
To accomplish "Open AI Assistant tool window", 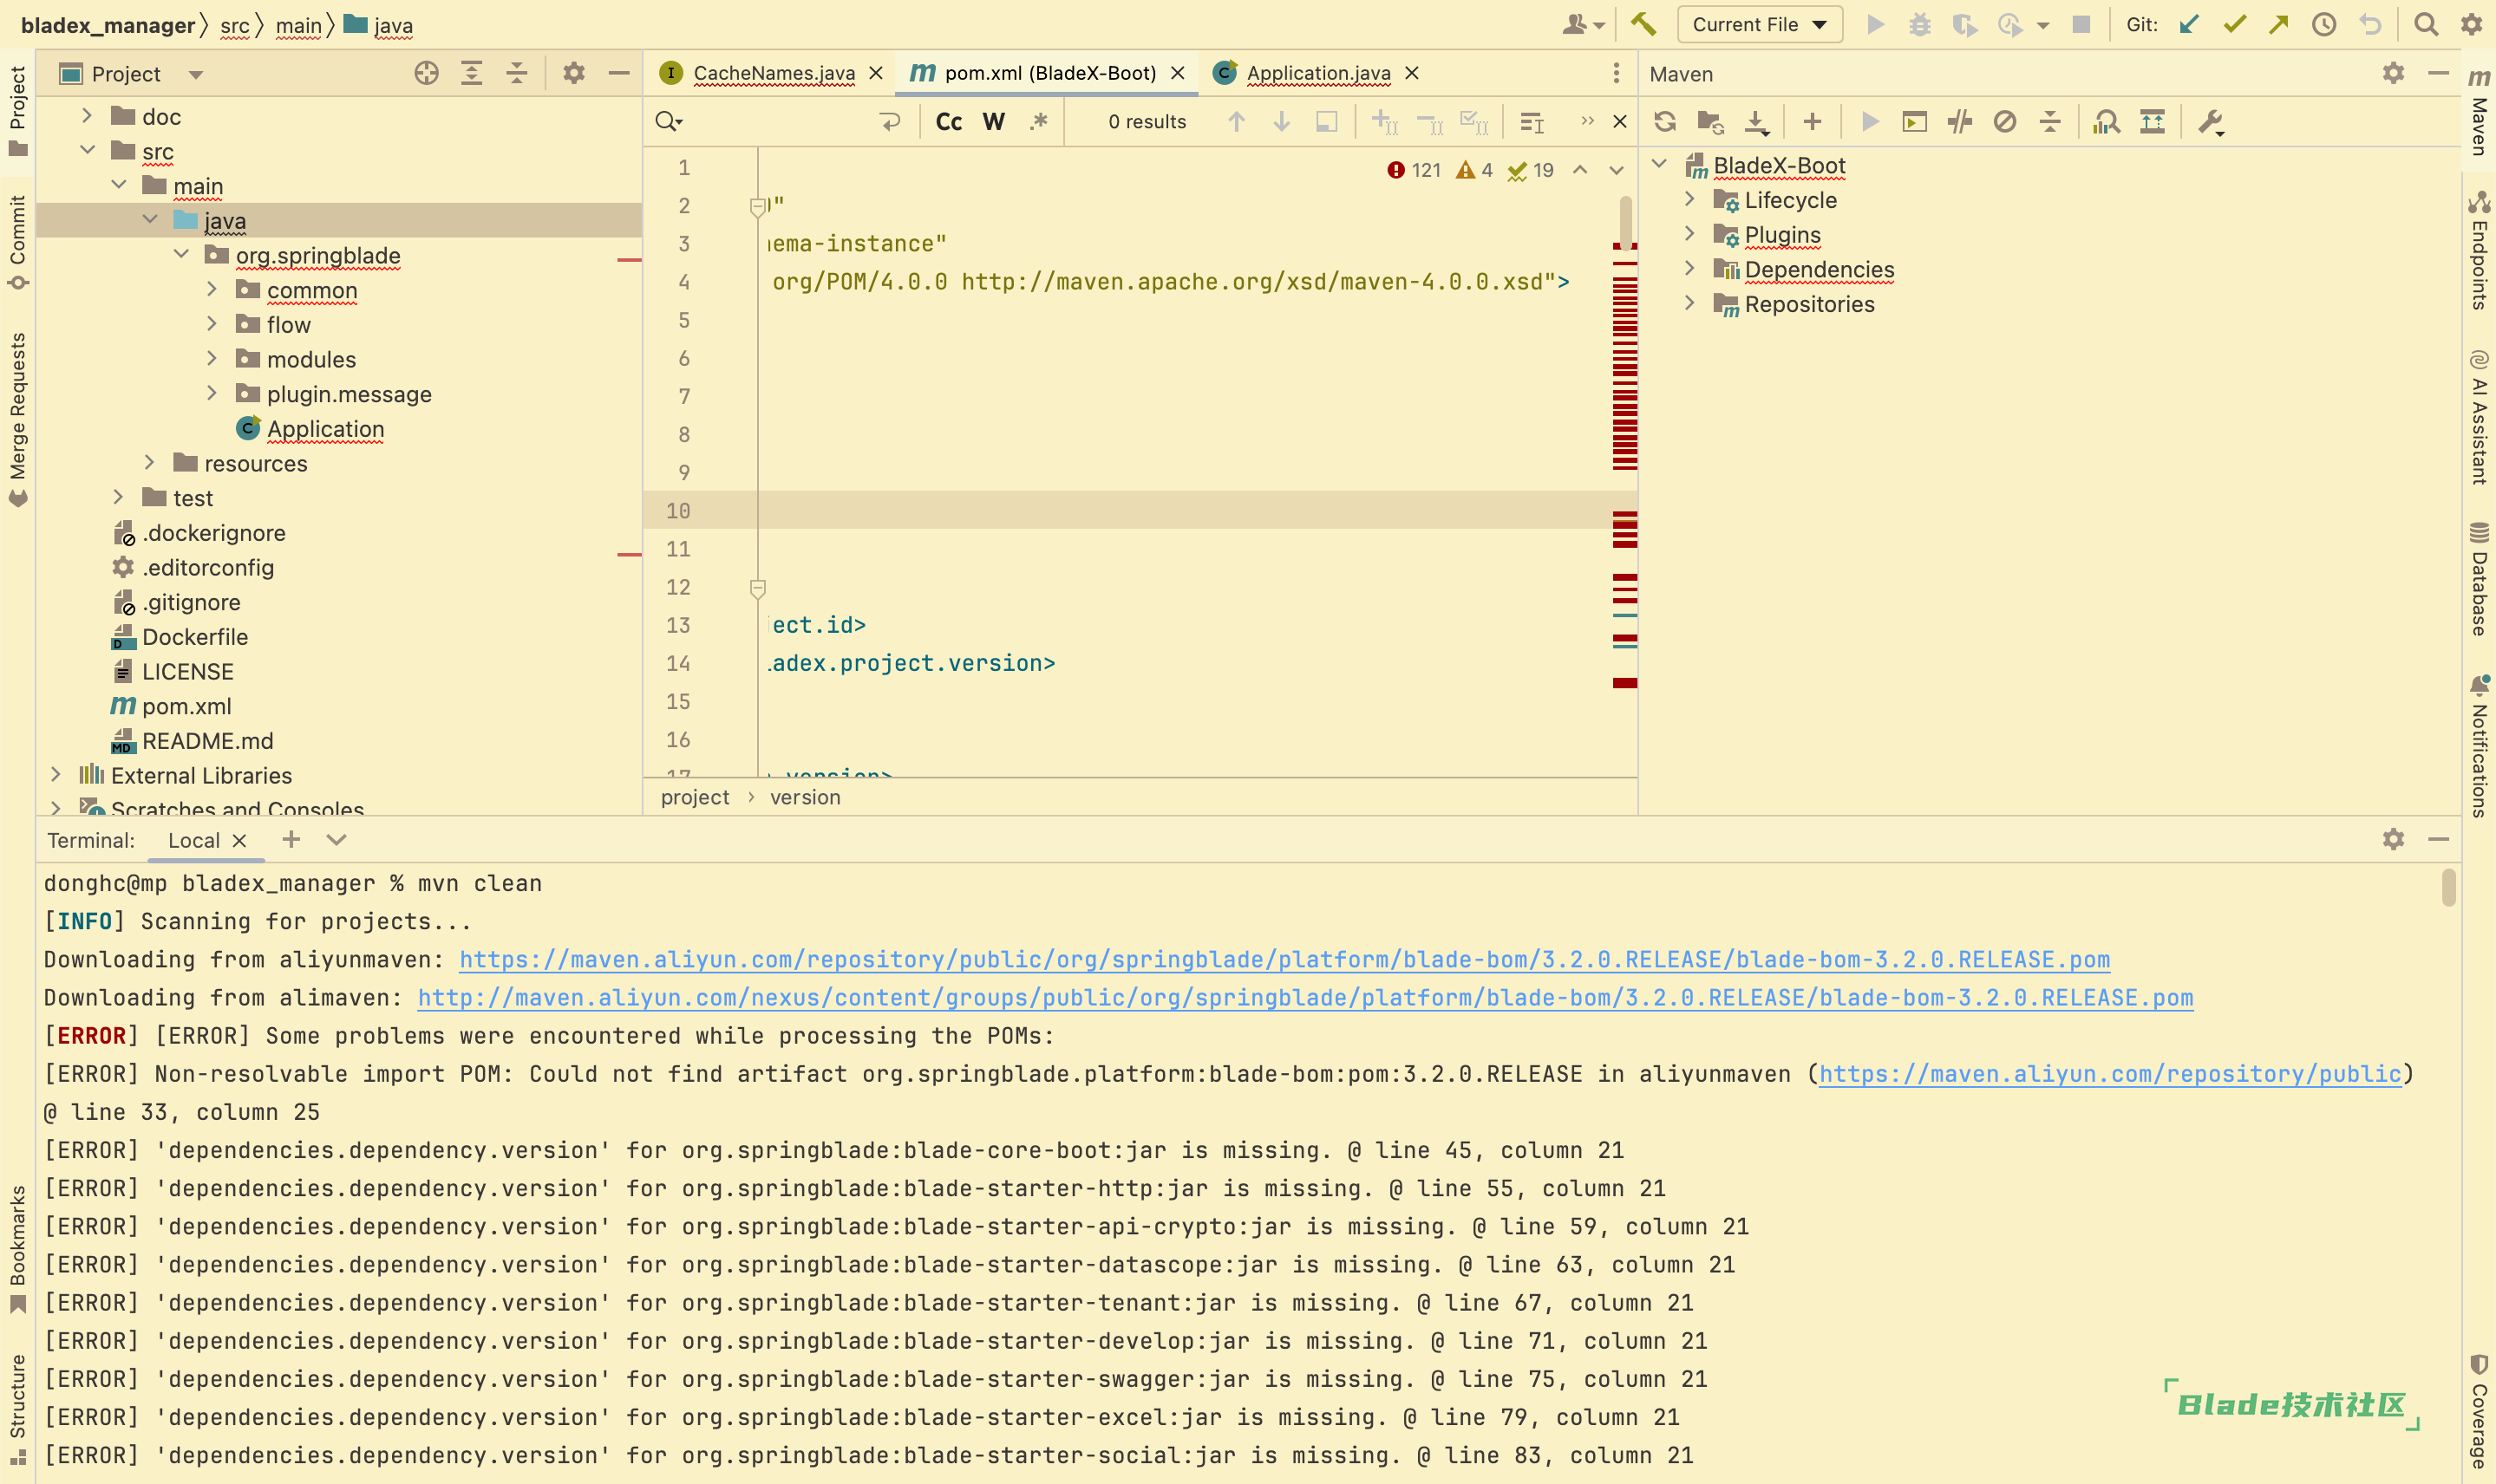I will click(x=2479, y=416).
